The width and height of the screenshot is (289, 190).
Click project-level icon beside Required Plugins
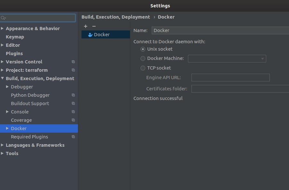(73, 136)
